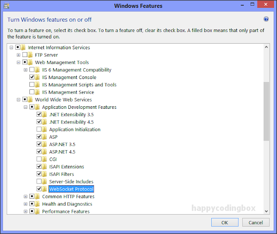The width and height of the screenshot is (277, 234).
Task: Select the ISAPI Extensions label
Action: (x=67, y=167)
